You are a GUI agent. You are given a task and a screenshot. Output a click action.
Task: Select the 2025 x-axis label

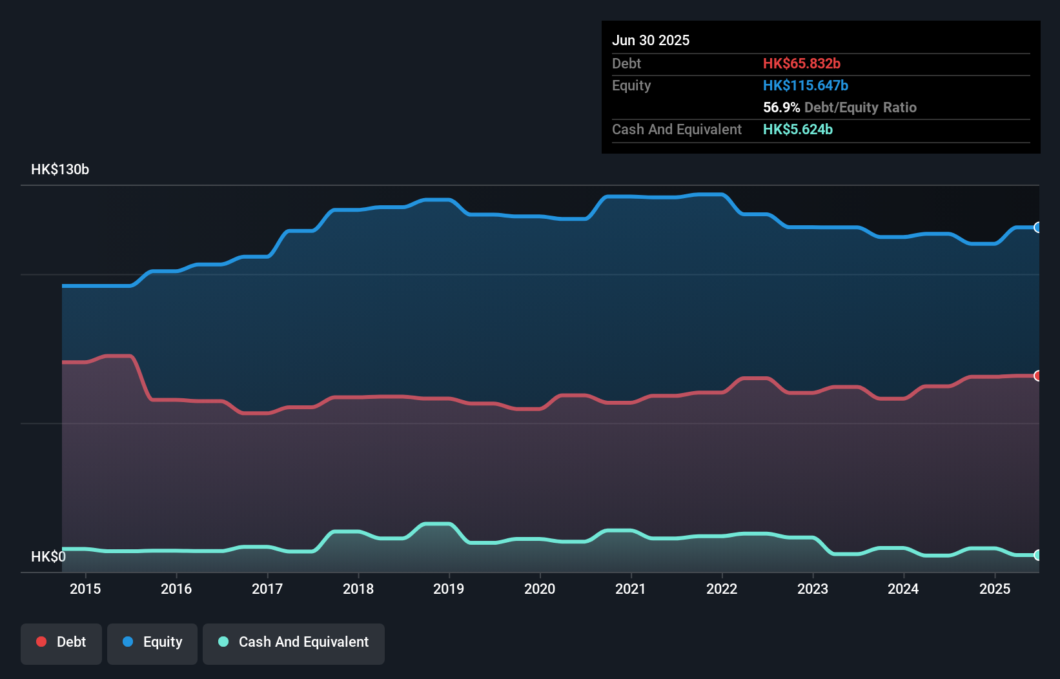995,589
